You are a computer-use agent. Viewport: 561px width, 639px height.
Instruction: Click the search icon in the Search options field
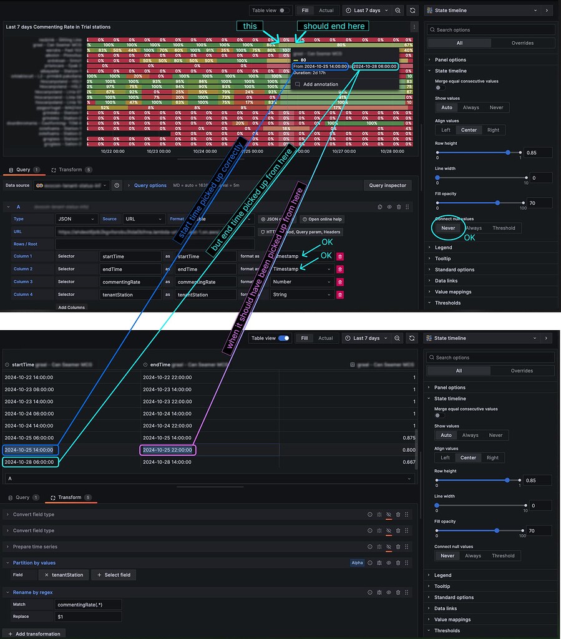point(433,29)
